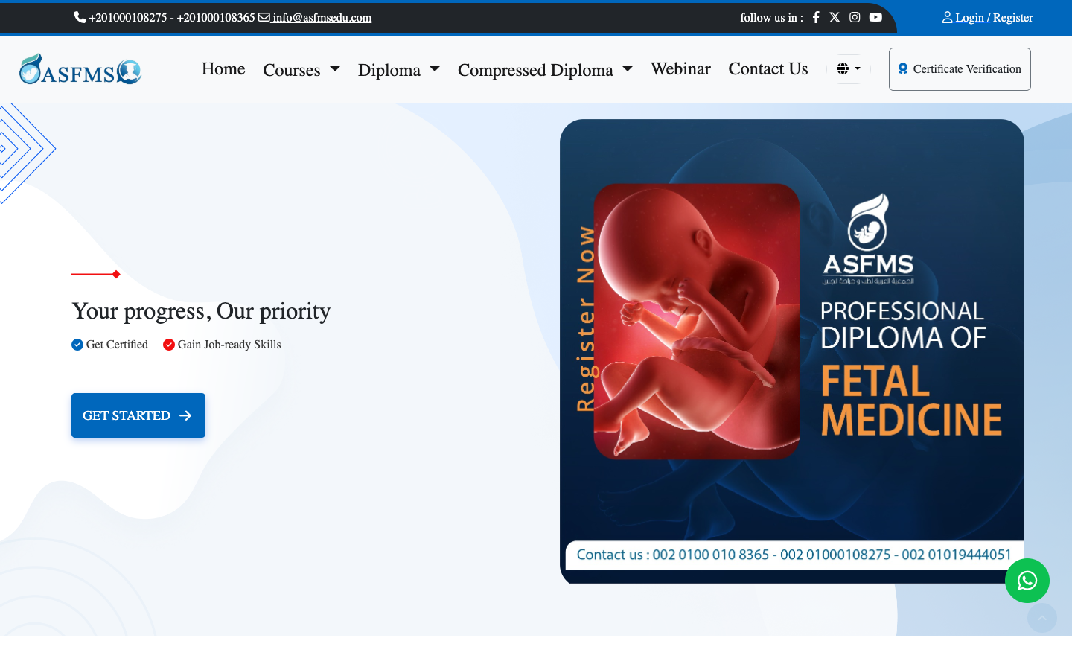The height and width of the screenshot is (670, 1072).
Task: Click the info@asfmsedu.com email link
Action: [x=322, y=17]
